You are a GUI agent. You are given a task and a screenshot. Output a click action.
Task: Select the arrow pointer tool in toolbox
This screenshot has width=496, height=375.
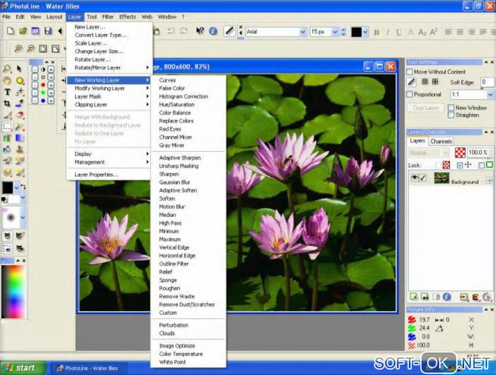19,69
